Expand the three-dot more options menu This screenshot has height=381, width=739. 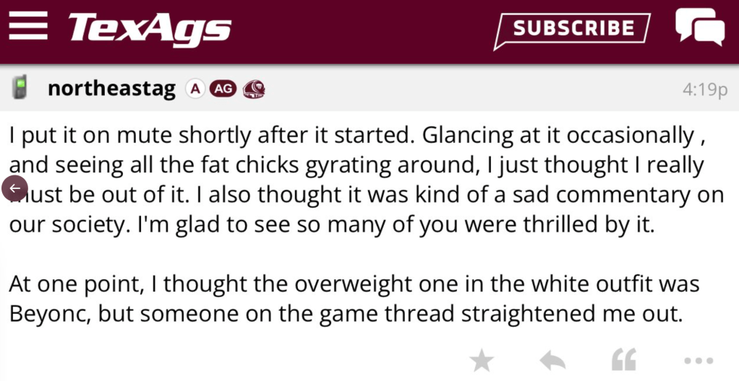pos(699,360)
